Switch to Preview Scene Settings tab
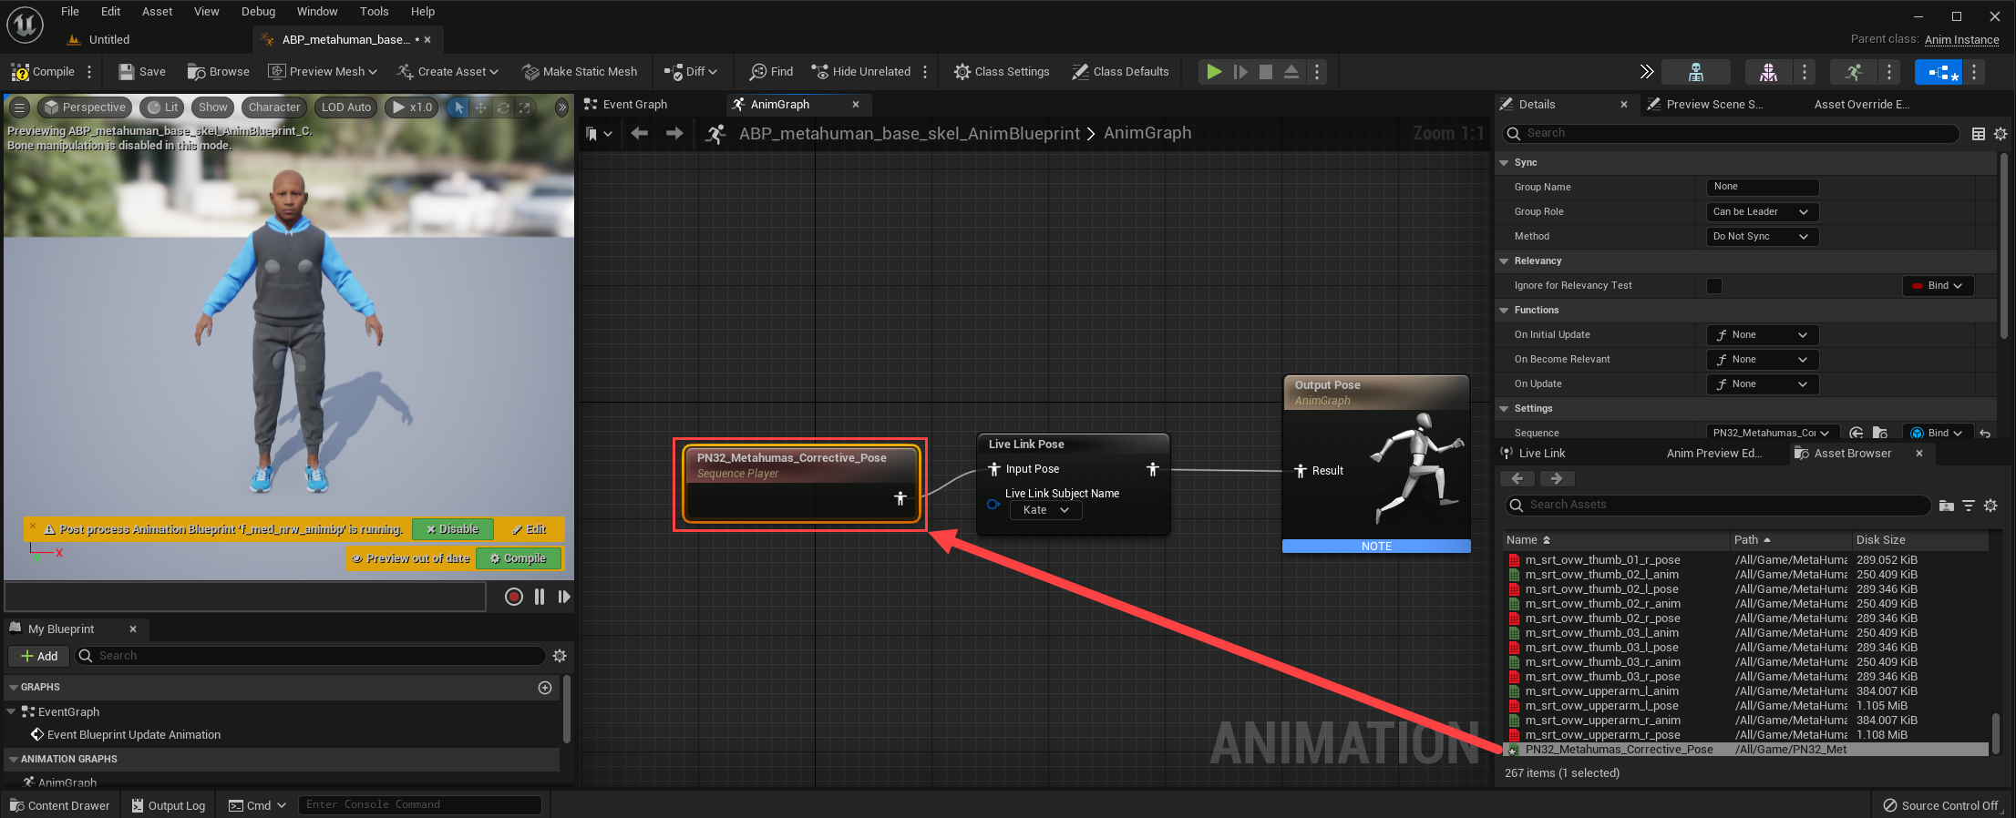 pos(1704,104)
